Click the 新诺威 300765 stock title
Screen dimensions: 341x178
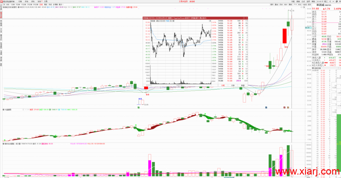click(324, 5)
